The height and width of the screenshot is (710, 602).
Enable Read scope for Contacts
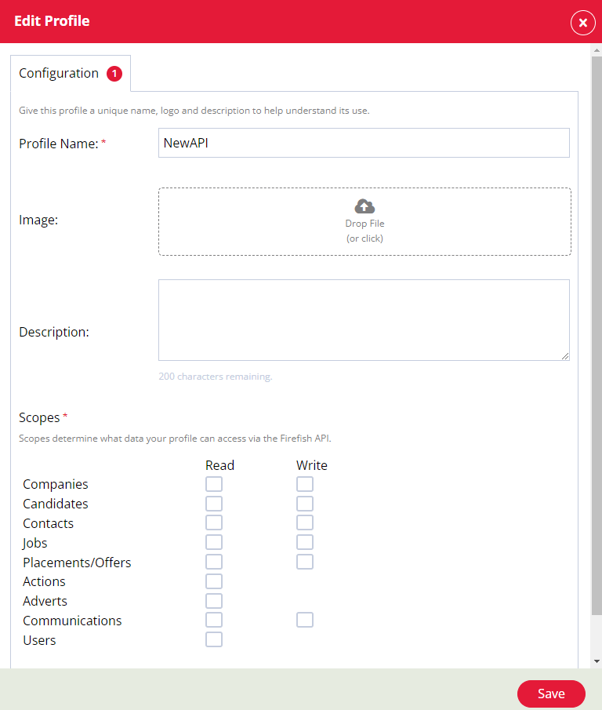pyautogui.click(x=214, y=522)
